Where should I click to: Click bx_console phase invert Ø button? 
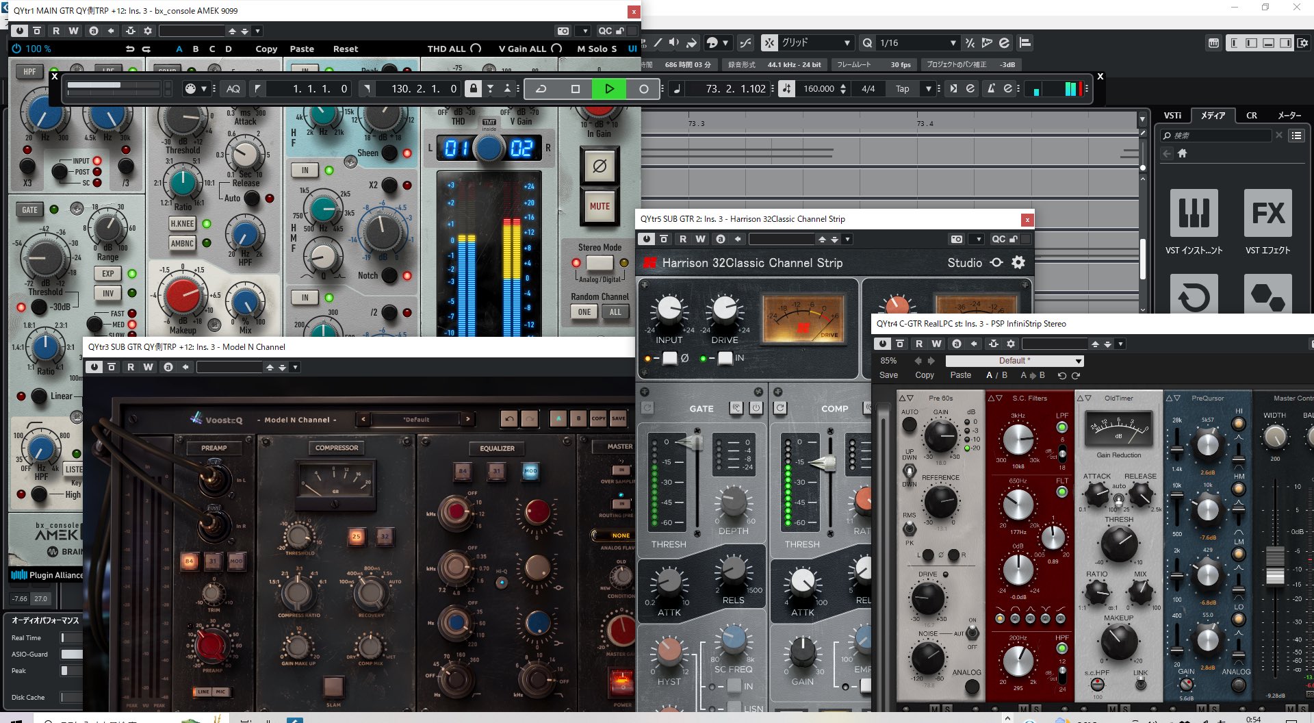(600, 166)
